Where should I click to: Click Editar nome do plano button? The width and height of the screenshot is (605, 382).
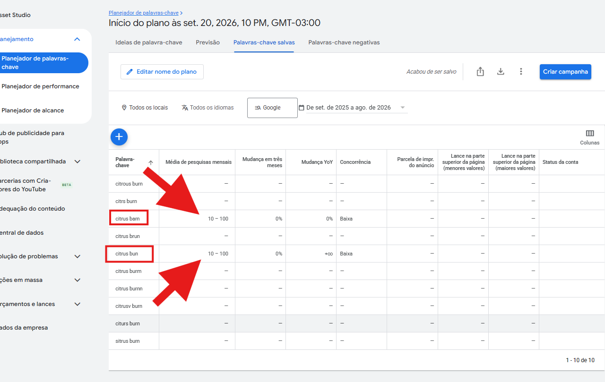[x=162, y=72]
